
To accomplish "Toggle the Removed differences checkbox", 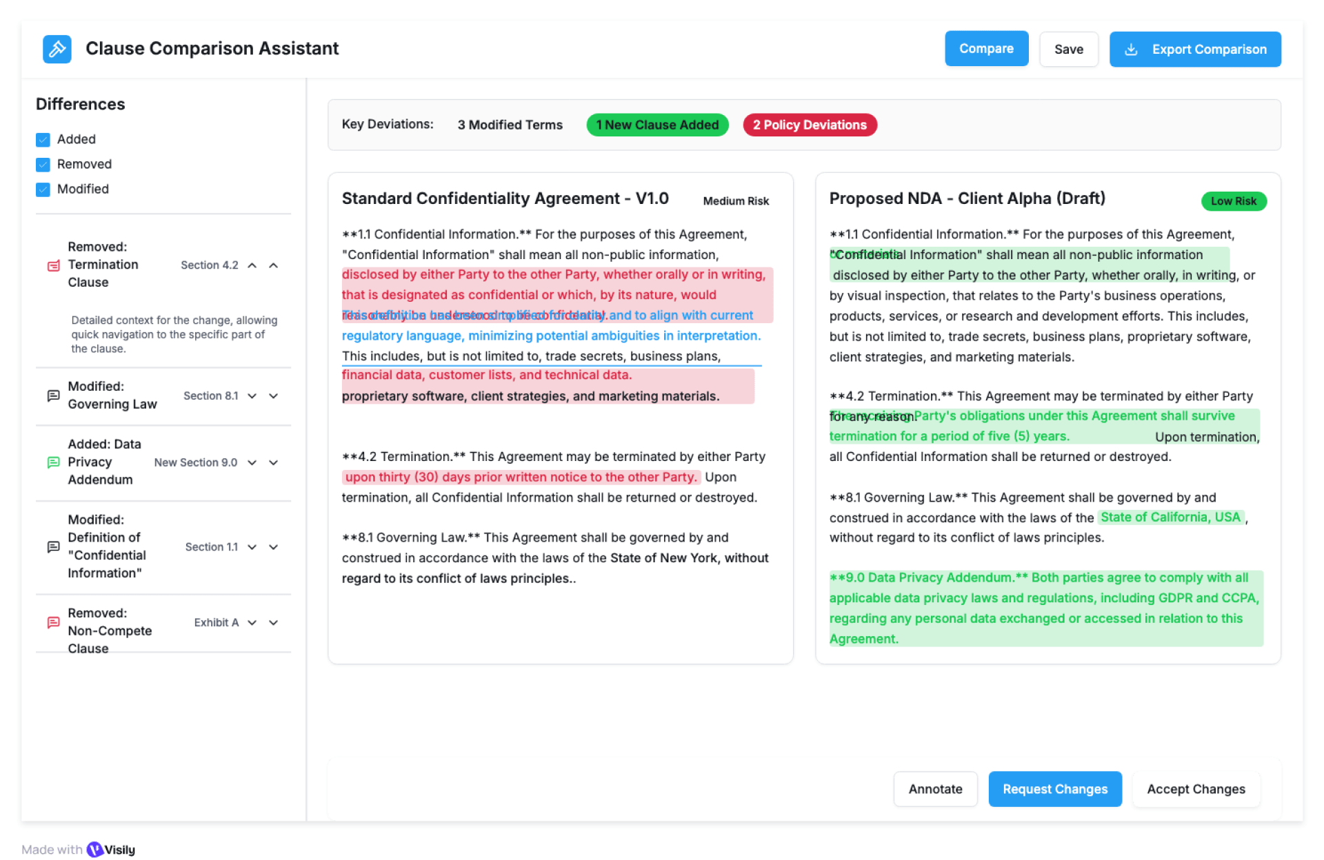I will click(x=43, y=165).
